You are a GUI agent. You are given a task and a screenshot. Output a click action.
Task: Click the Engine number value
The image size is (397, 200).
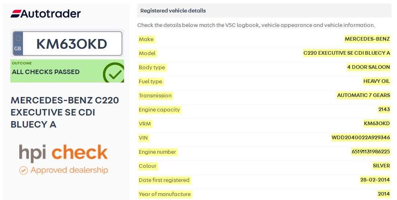tap(370, 152)
